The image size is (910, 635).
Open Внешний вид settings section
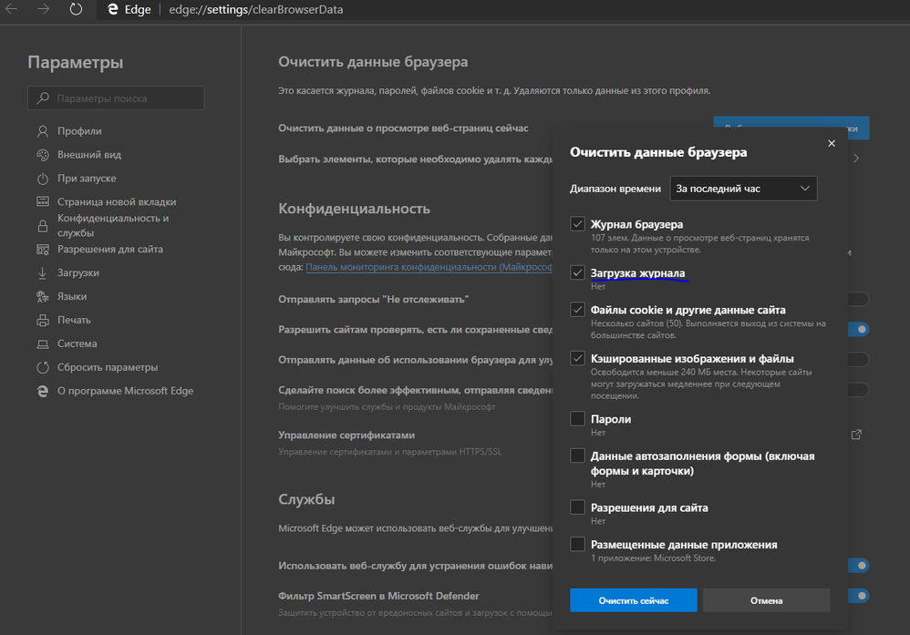click(x=89, y=155)
